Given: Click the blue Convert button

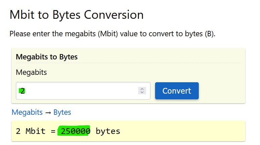Looking at the screenshot, I should tap(177, 91).
